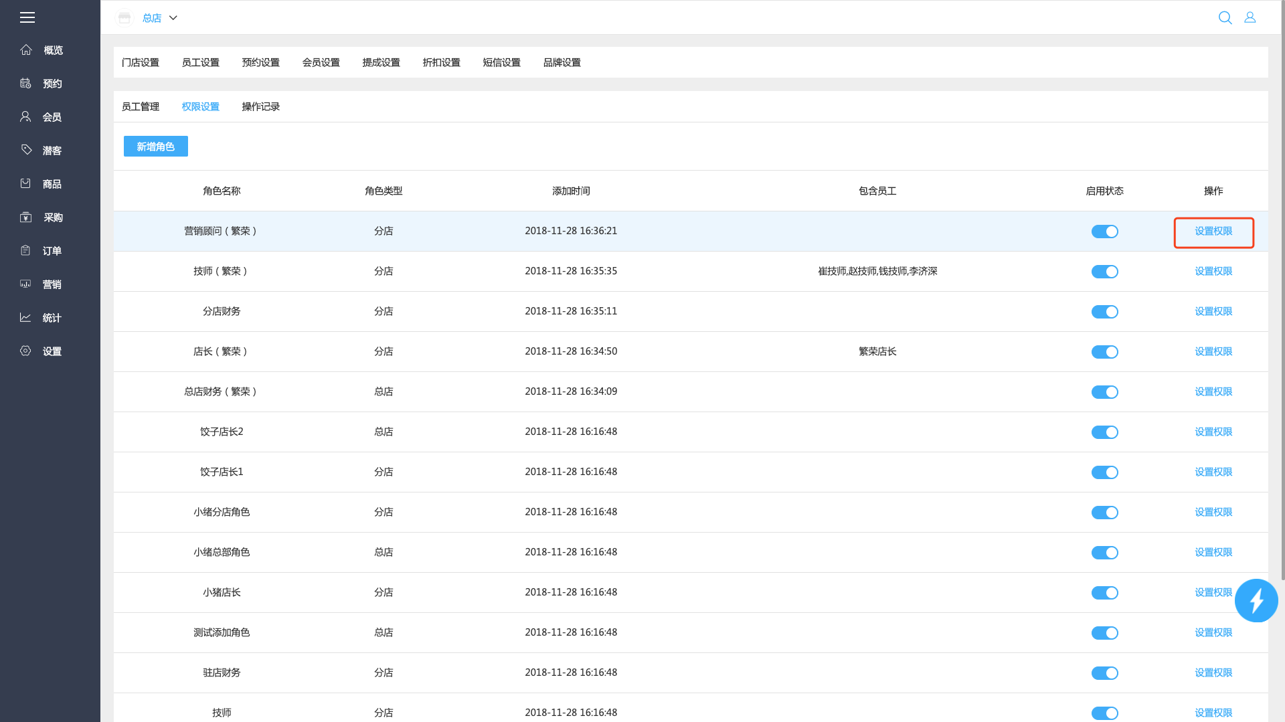Open the 操作记录 sub-tab
The height and width of the screenshot is (722, 1285).
coord(261,106)
